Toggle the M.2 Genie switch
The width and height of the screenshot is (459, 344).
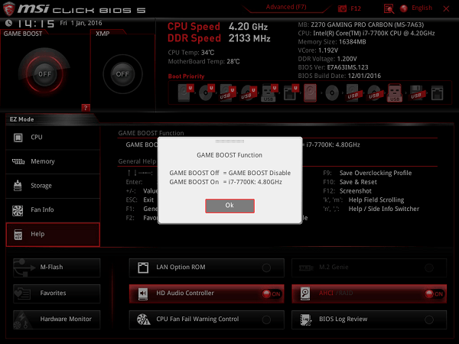click(x=429, y=268)
